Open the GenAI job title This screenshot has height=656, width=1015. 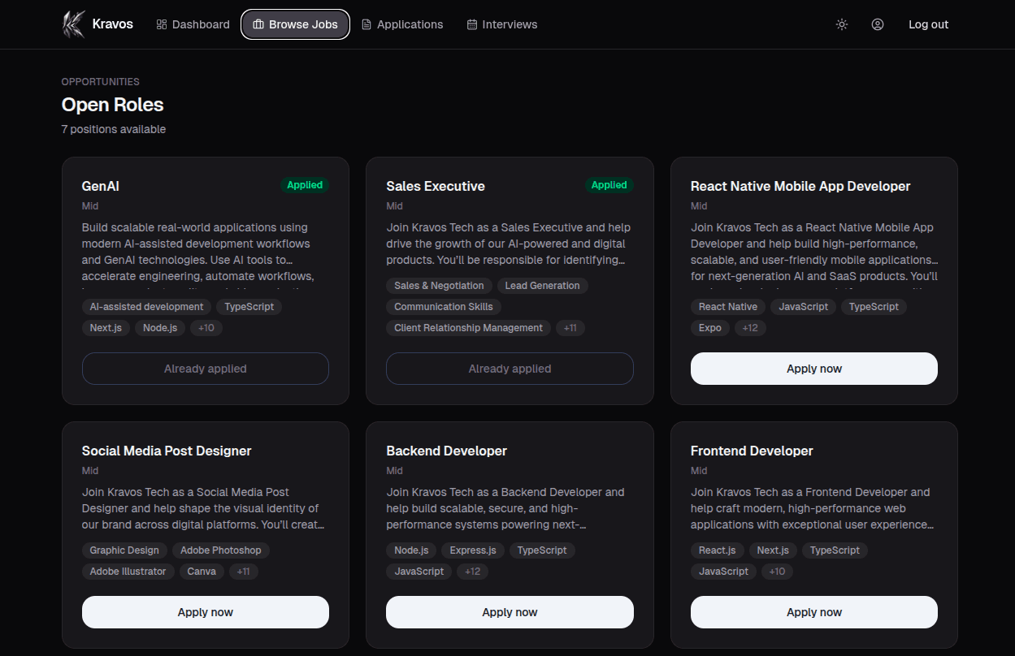101,186
